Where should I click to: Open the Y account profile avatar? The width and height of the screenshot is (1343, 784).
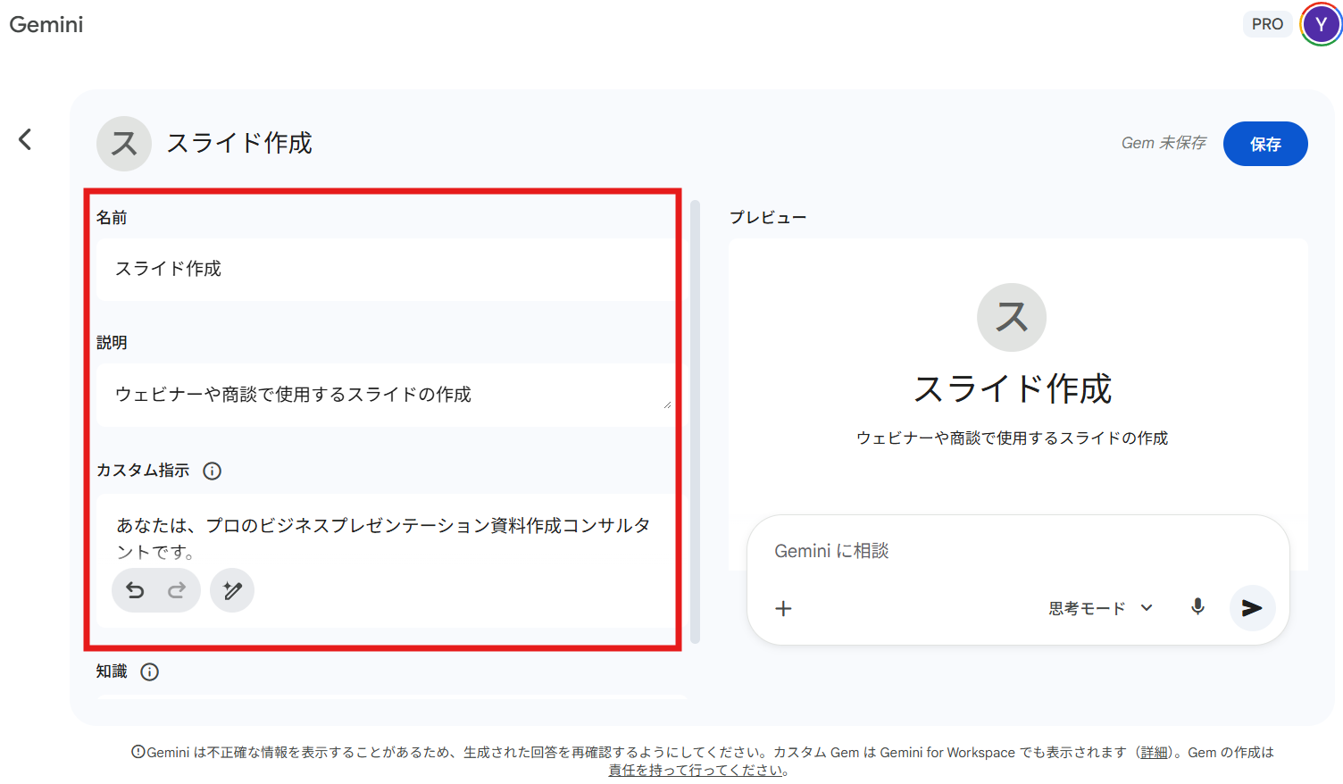point(1321,24)
